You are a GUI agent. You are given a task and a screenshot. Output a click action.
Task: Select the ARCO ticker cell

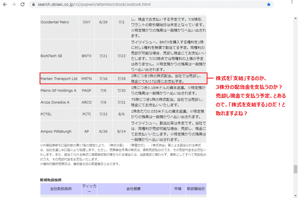(87, 102)
